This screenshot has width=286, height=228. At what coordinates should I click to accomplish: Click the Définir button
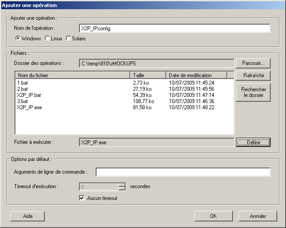253,142
